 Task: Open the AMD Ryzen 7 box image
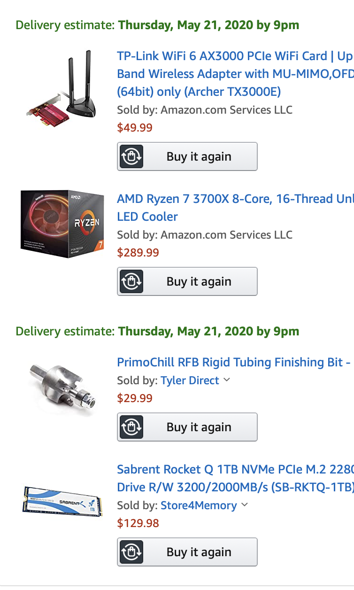pos(61,225)
